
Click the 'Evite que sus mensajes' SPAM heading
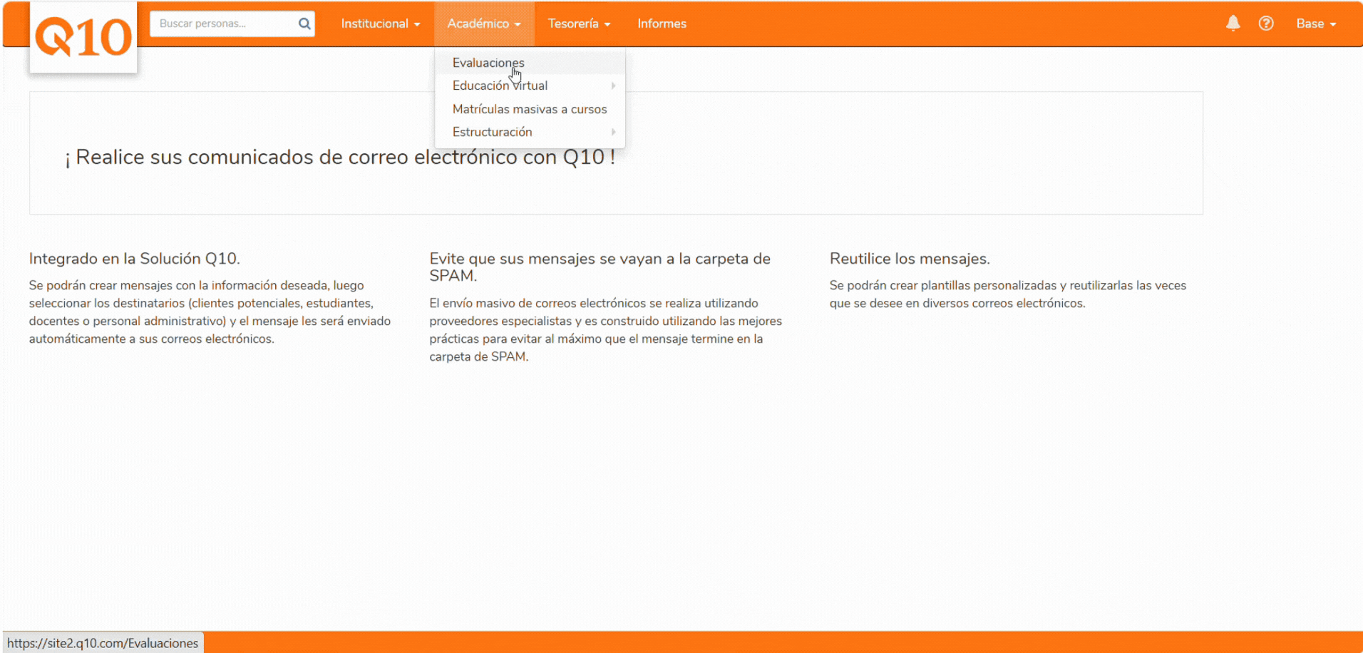pos(600,267)
